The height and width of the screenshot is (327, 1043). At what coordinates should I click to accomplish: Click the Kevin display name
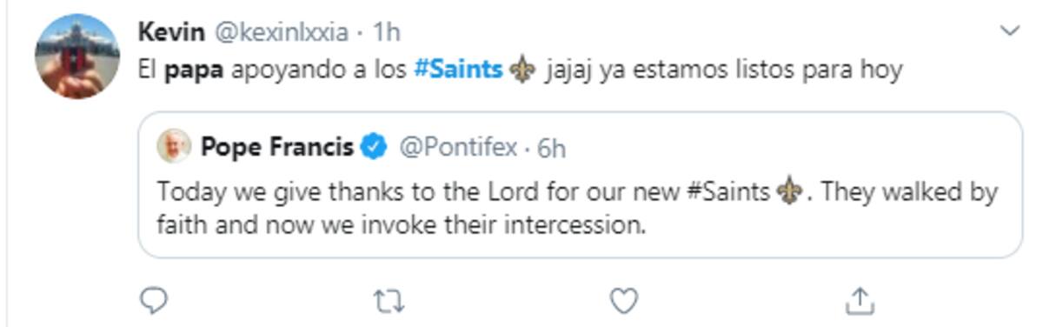point(171,32)
